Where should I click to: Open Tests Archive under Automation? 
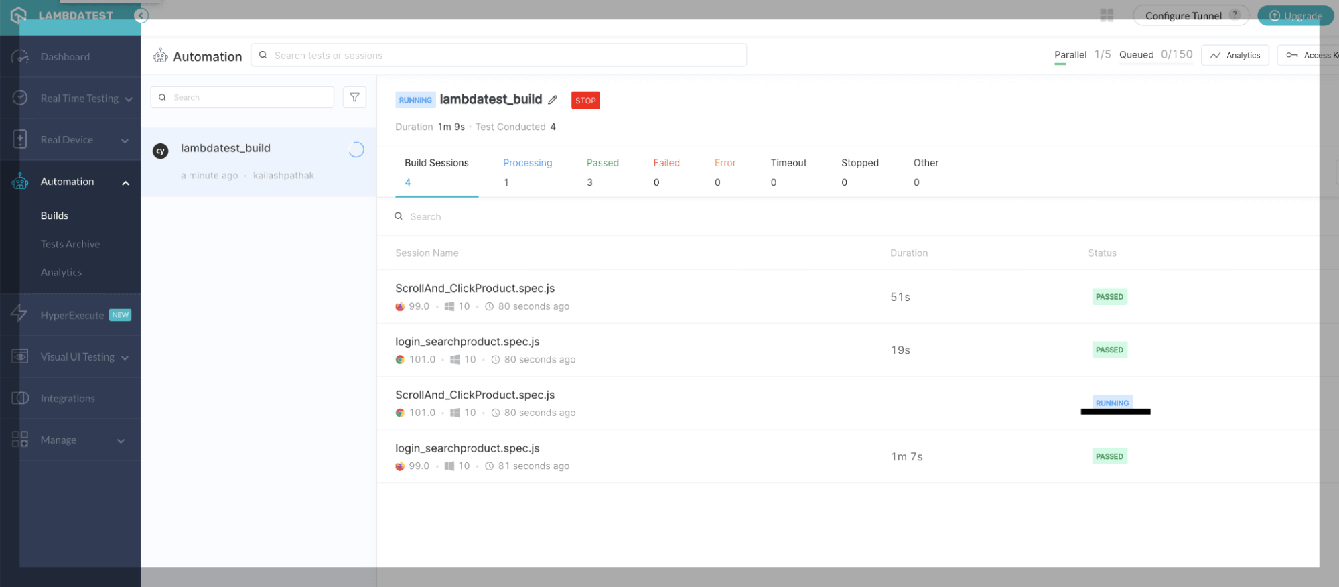pyautogui.click(x=70, y=244)
